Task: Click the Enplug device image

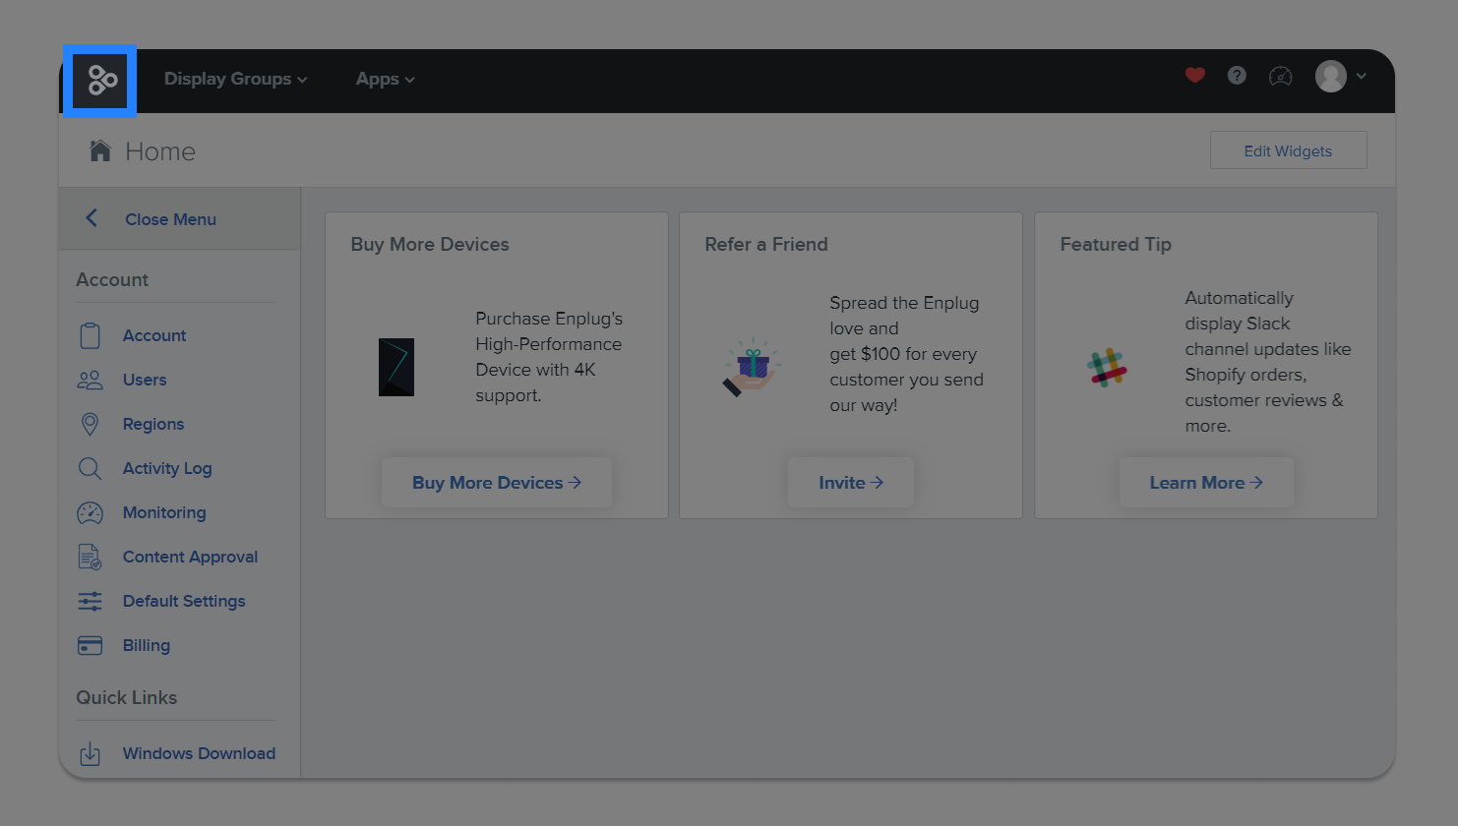Action: click(396, 367)
